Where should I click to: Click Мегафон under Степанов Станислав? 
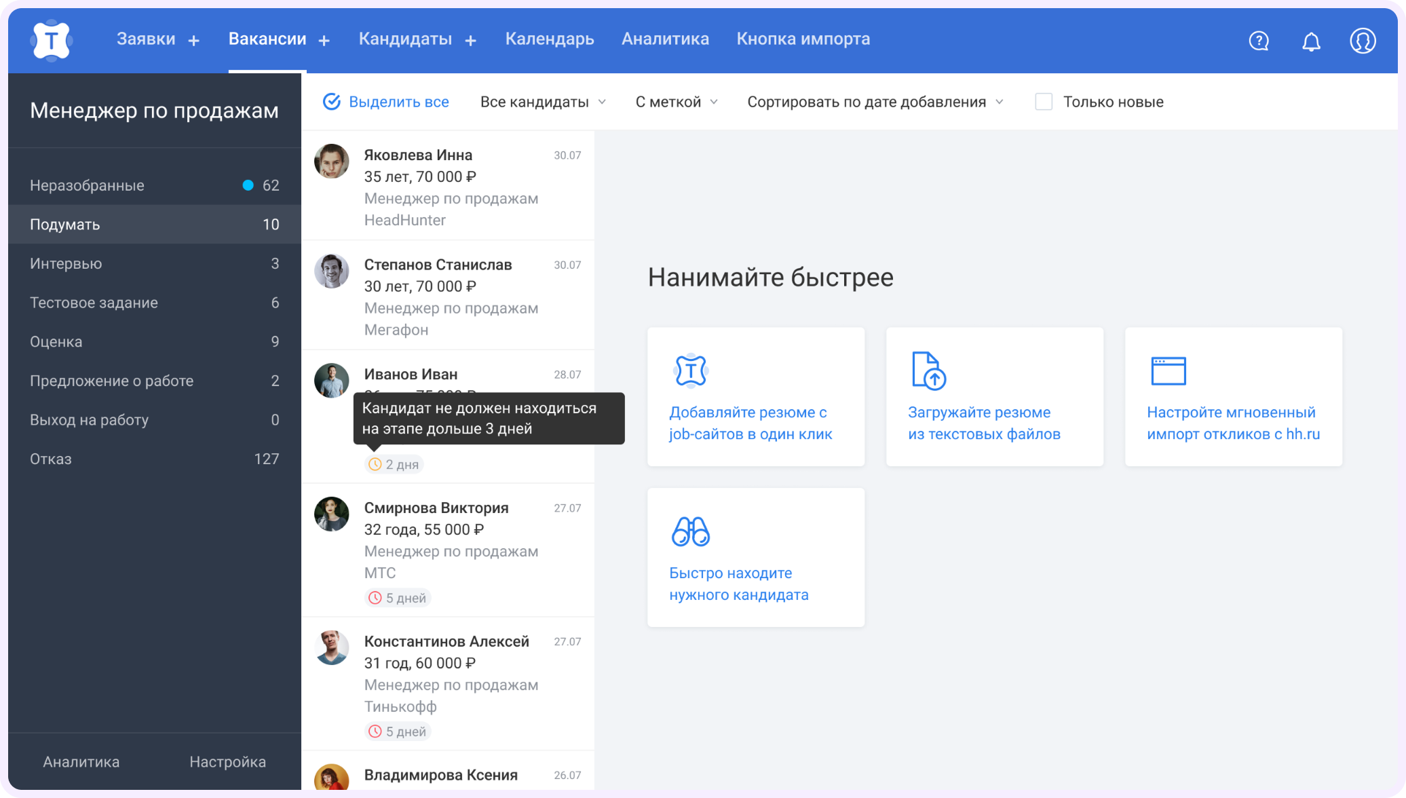(x=396, y=330)
